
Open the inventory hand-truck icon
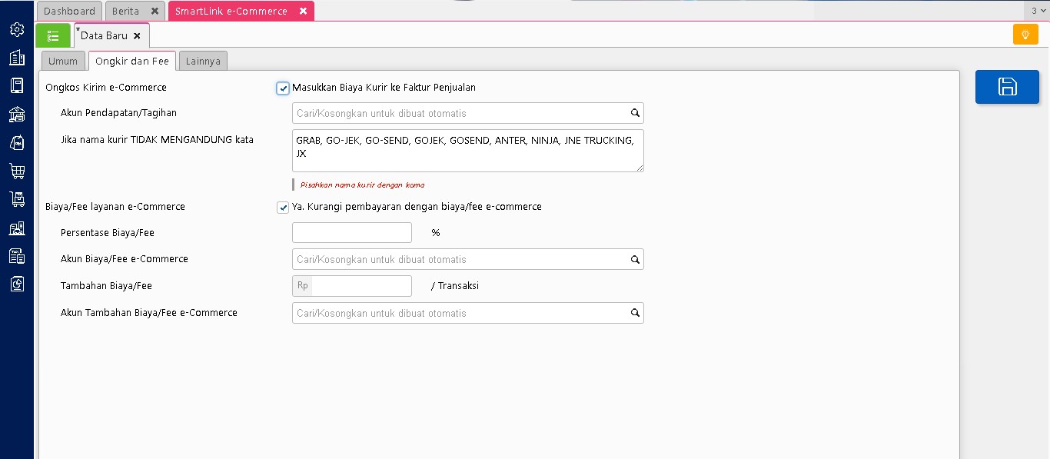[17, 199]
